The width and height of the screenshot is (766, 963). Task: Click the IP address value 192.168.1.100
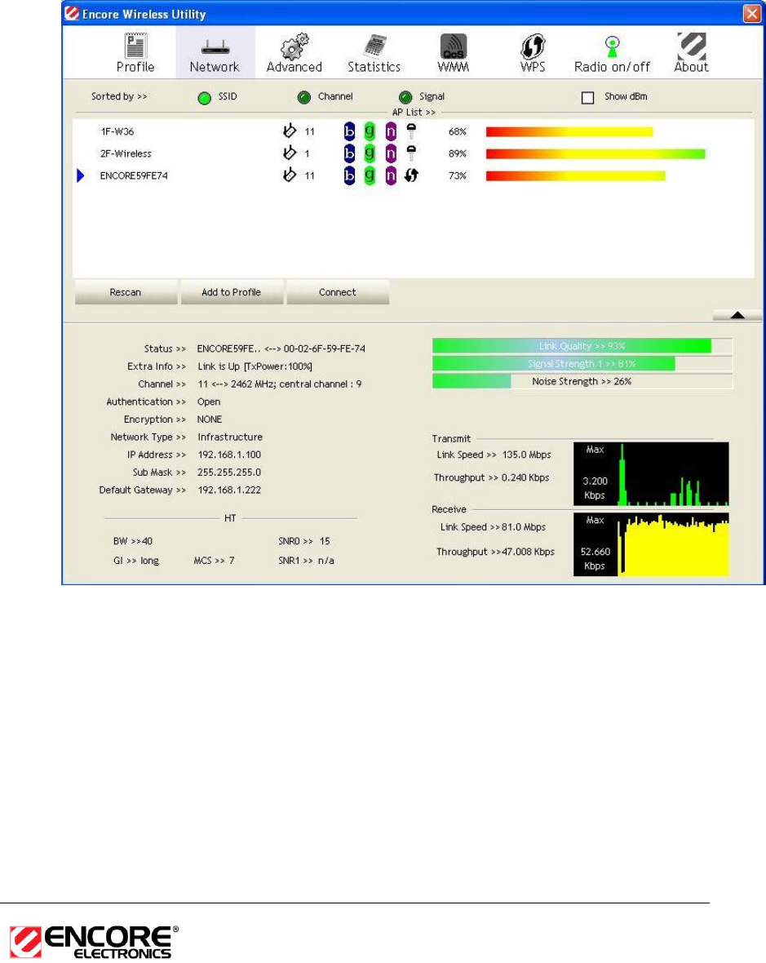[x=229, y=455]
